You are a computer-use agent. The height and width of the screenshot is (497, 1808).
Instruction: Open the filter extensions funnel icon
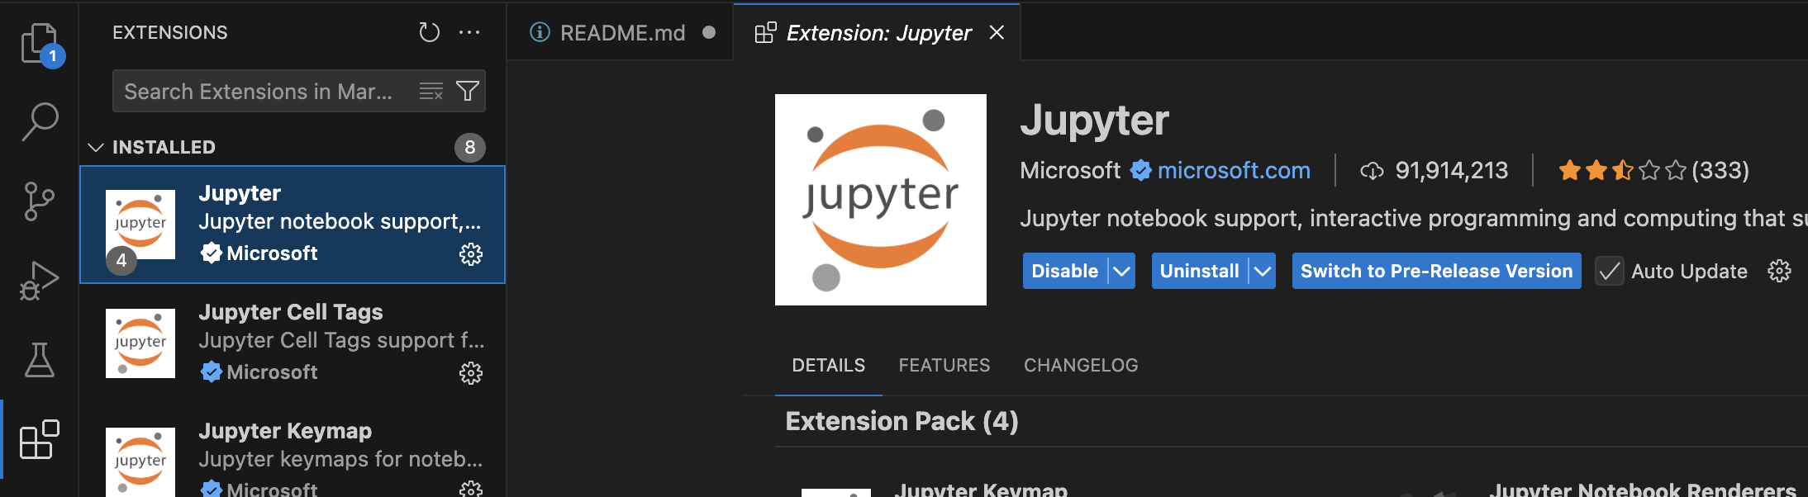point(468,91)
